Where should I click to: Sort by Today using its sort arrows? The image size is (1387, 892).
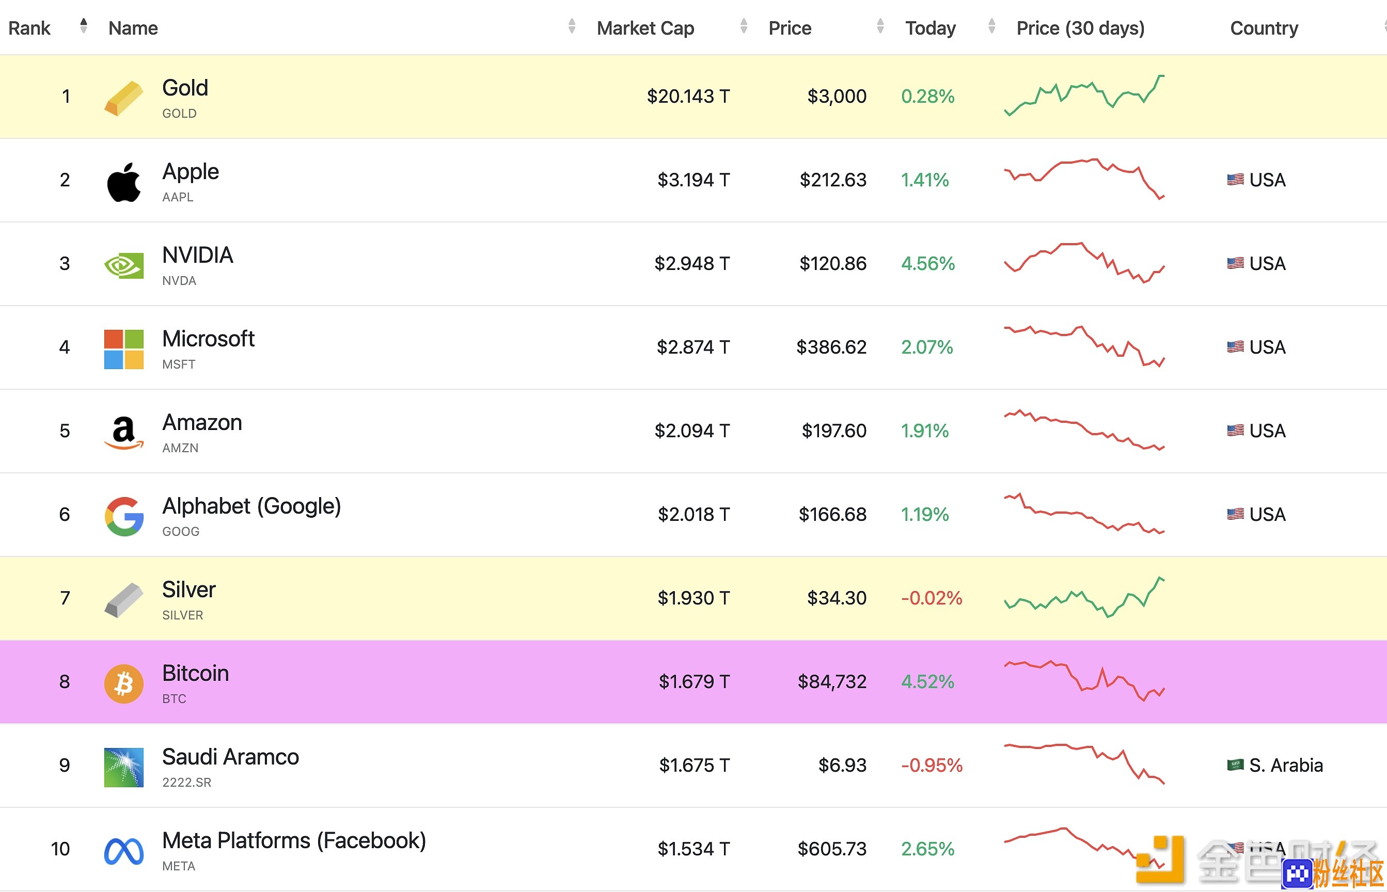point(991,25)
